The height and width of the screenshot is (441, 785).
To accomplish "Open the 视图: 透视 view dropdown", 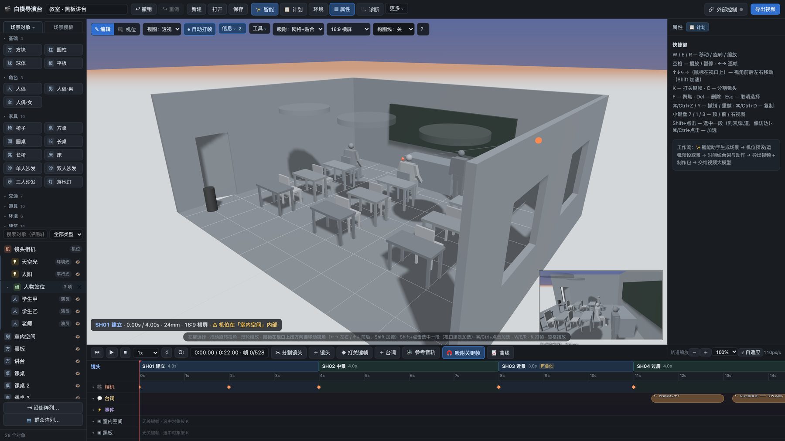I will point(162,29).
